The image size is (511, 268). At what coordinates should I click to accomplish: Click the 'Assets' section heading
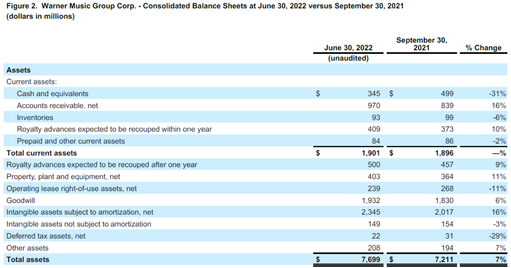tap(18, 70)
